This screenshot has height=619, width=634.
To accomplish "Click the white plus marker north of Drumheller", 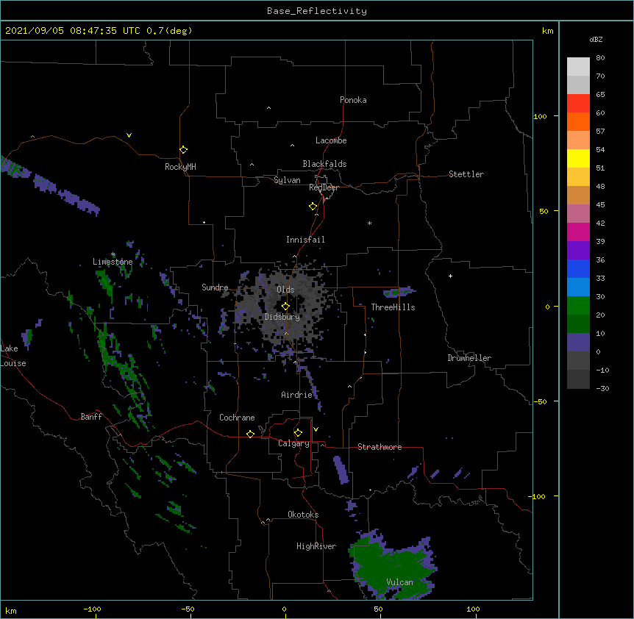I will pos(450,276).
